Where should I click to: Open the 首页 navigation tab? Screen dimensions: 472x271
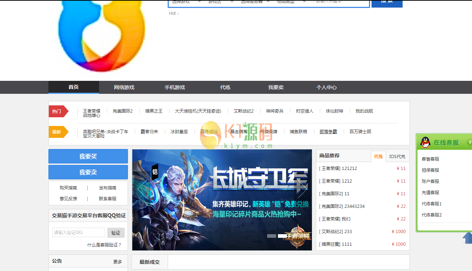74,87
